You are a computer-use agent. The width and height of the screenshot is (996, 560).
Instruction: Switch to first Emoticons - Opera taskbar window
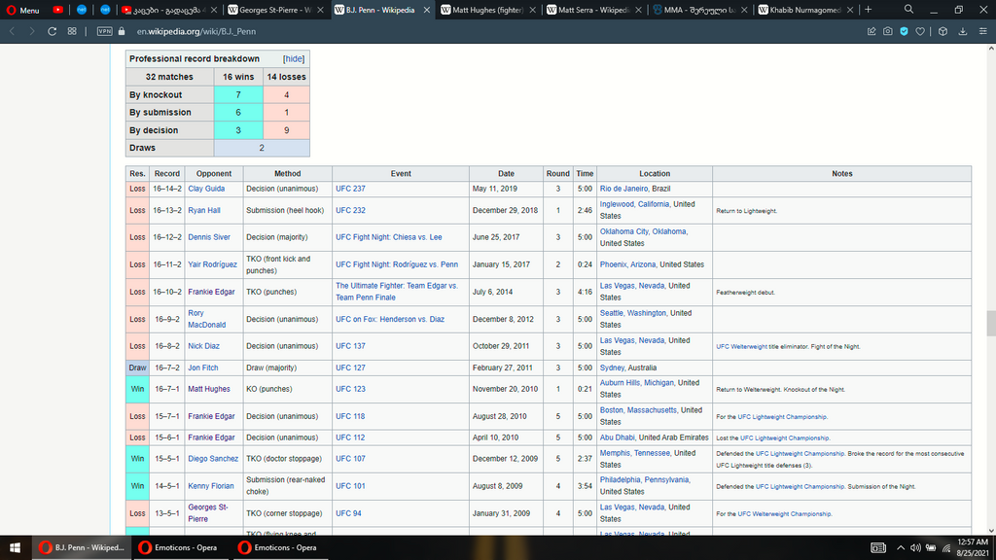[180, 547]
